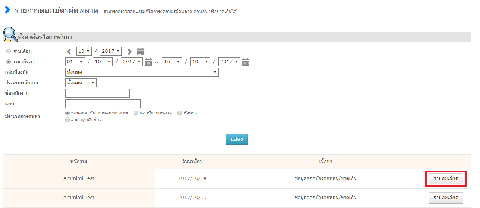Click the ชื่อพนักงาน text field
Screen dimensions: 480x208
point(97,93)
